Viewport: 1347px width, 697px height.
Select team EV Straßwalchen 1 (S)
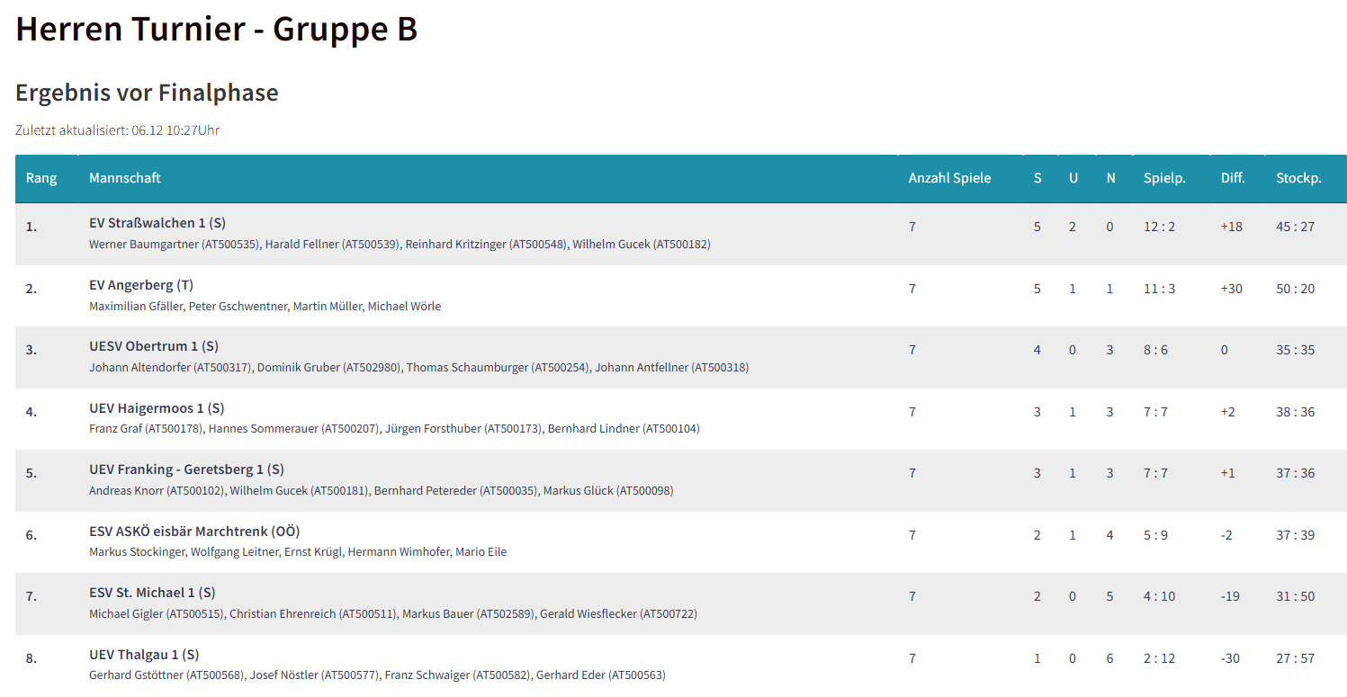point(157,223)
